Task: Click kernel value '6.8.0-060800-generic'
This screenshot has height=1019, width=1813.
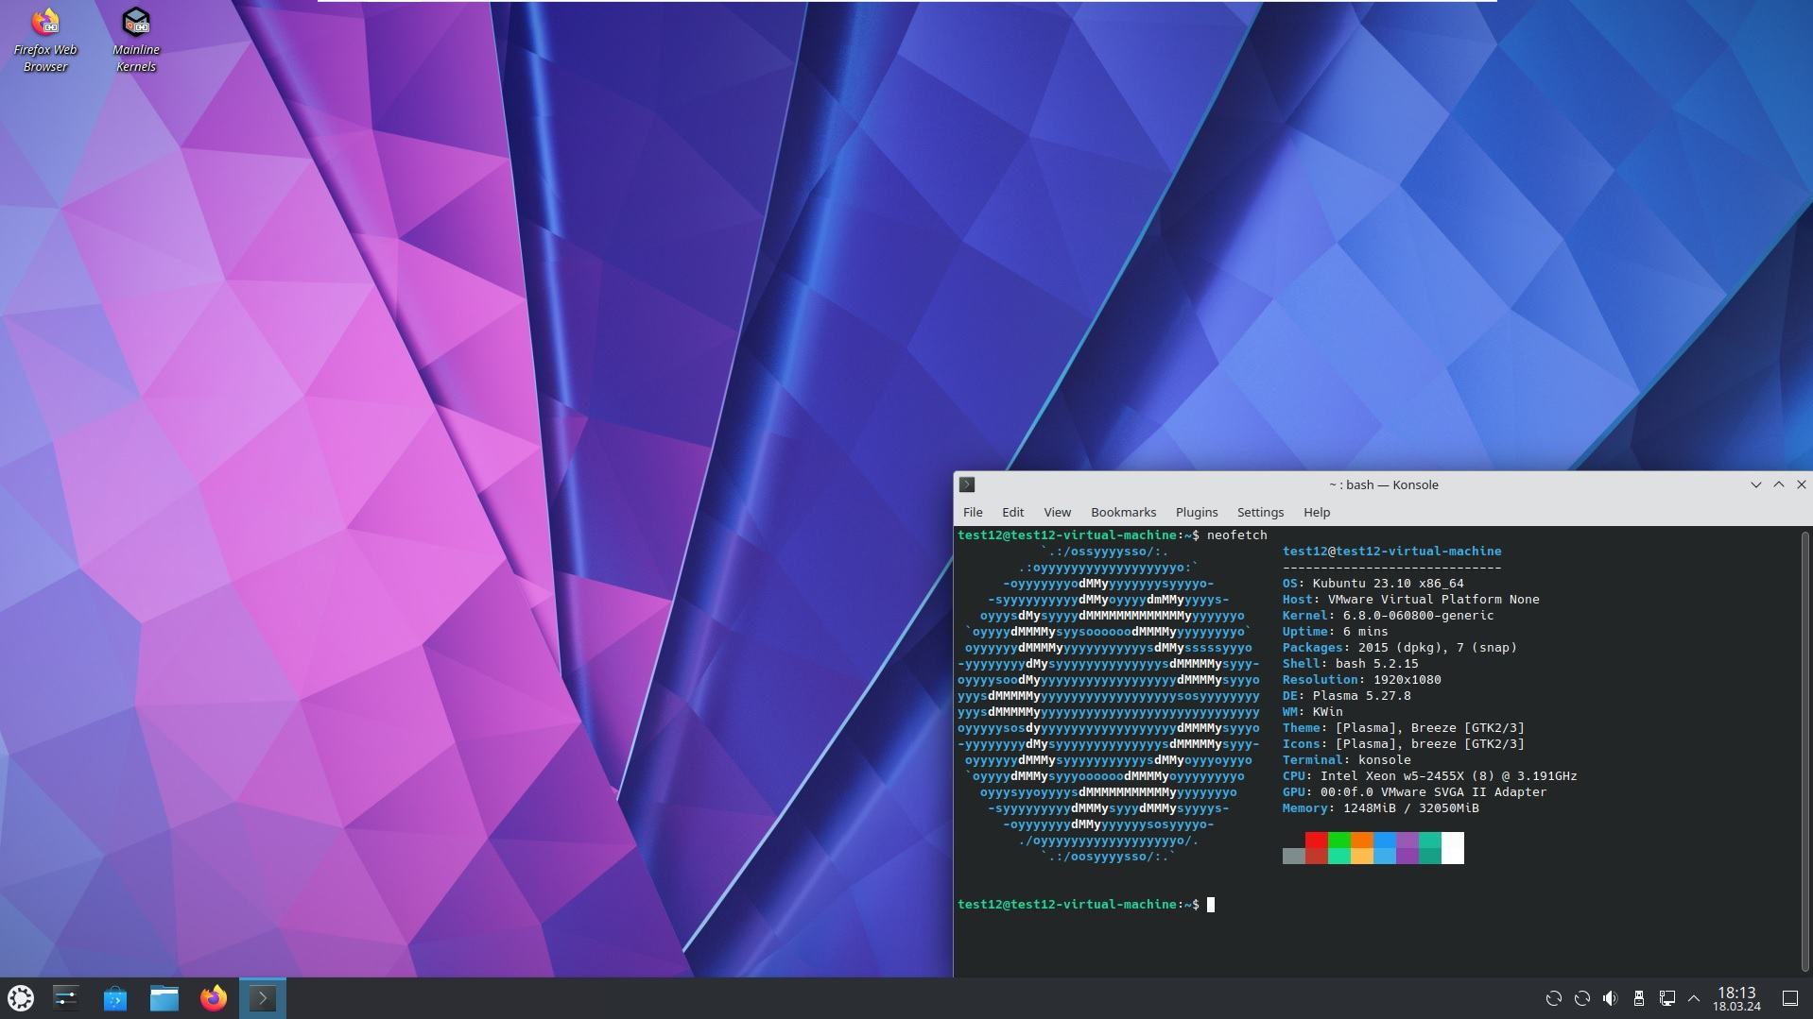Action: tap(1418, 616)
